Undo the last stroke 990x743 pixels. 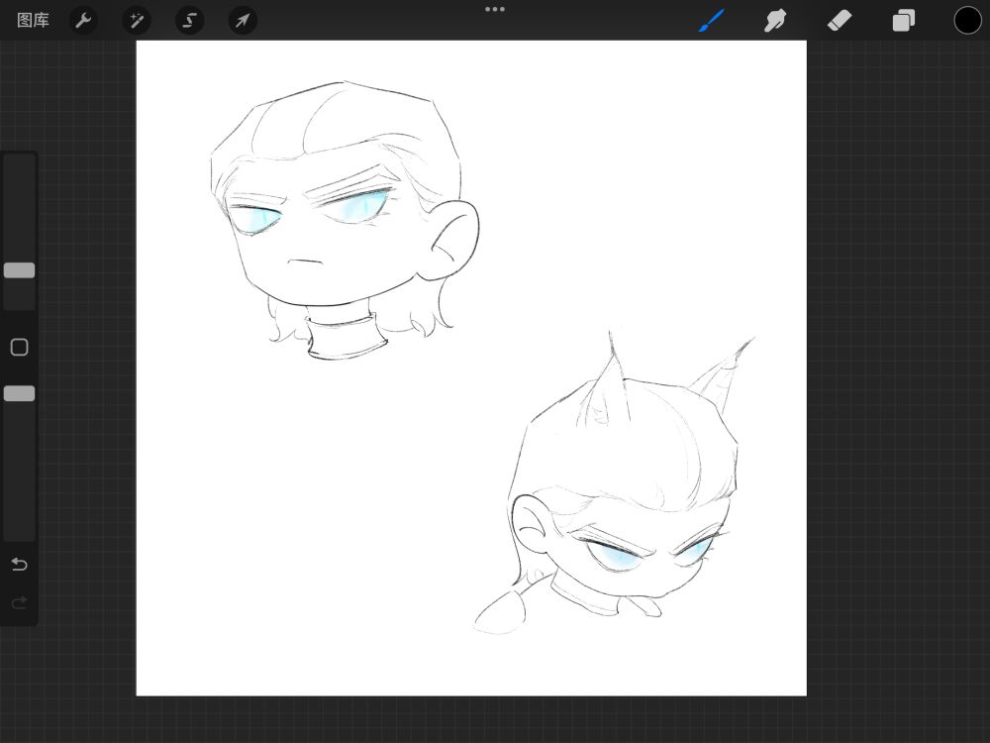(x=20, y=564)
